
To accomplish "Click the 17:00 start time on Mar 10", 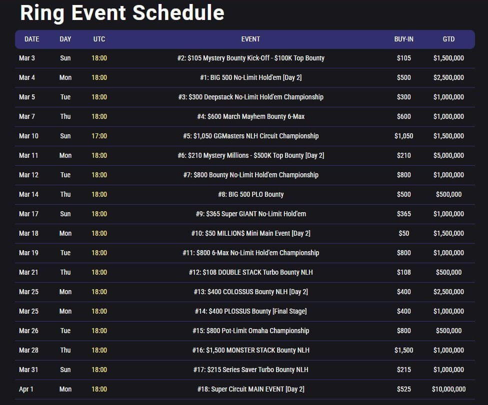I will (x=99, y=136).
